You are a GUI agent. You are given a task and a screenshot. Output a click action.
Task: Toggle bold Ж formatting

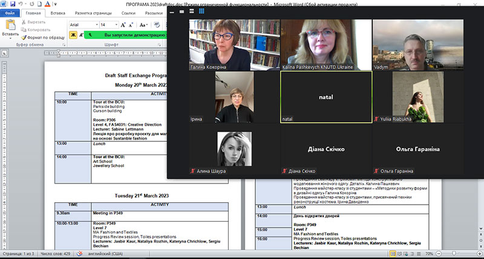73,35
